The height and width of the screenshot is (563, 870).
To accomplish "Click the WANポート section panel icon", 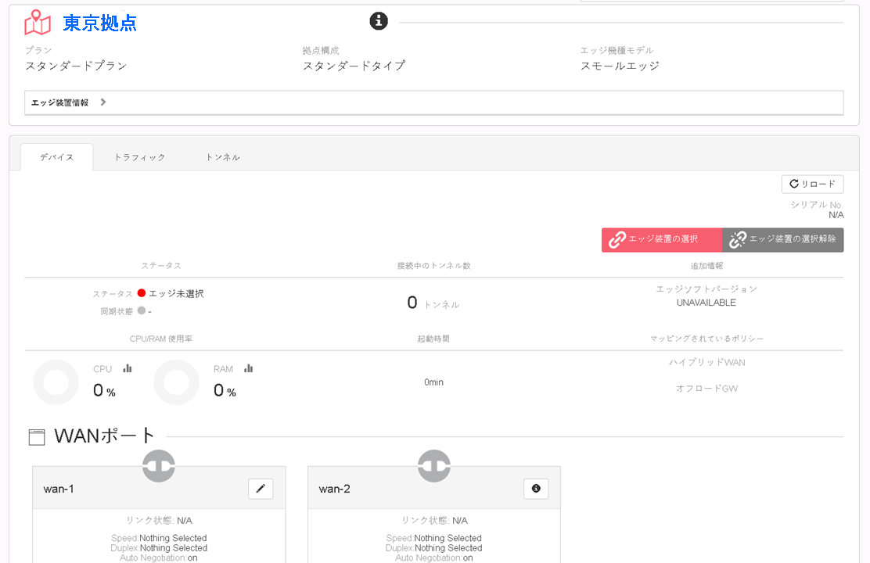I will tap(37, 437).
